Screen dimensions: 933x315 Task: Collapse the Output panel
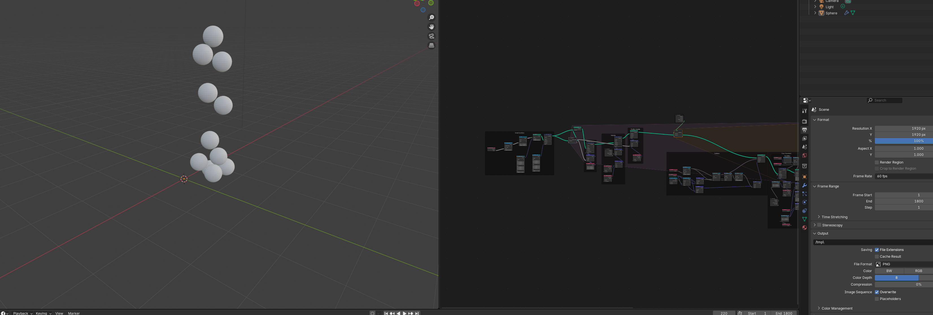tap(815, 234)
